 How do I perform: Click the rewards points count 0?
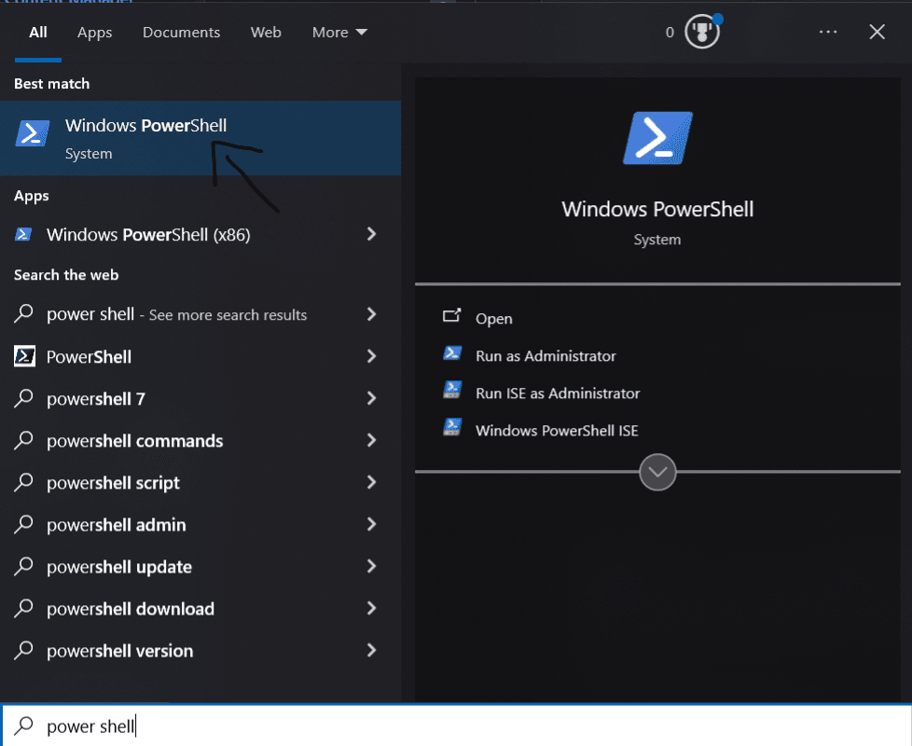670,33
